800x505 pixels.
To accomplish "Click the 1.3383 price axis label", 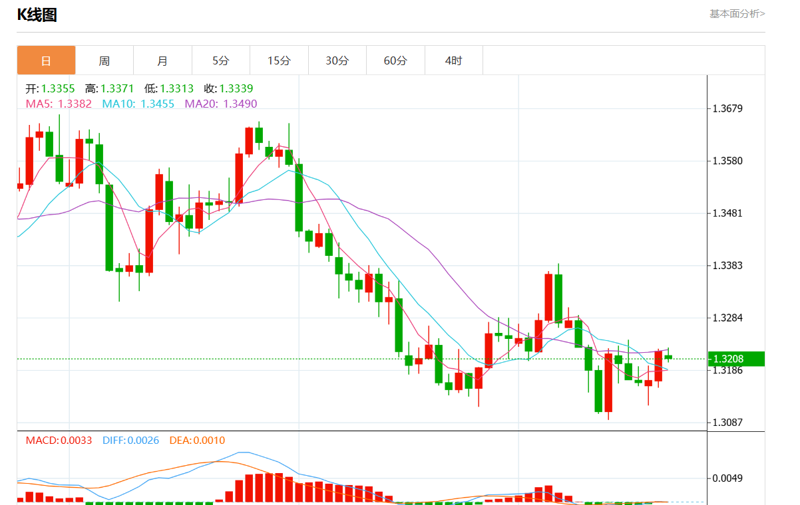I will click(727, 266).
